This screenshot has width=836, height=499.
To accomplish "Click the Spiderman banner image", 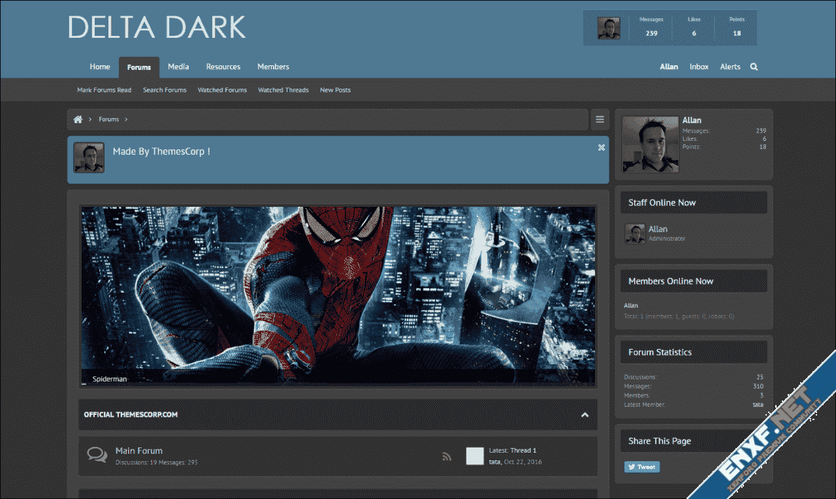I will pyautogui.click(x=338, y=294).
